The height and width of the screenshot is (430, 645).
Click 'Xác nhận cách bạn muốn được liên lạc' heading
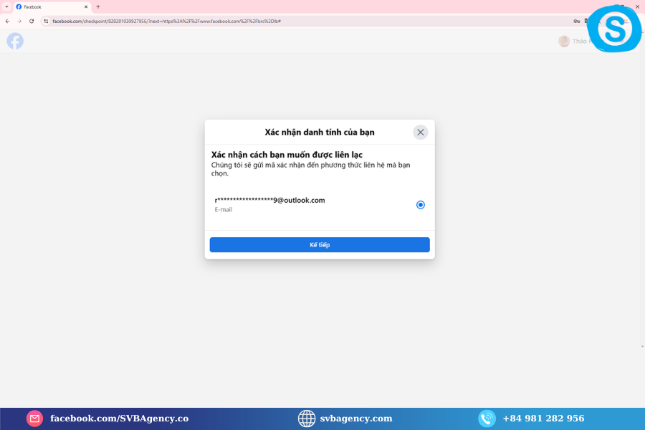287,155
